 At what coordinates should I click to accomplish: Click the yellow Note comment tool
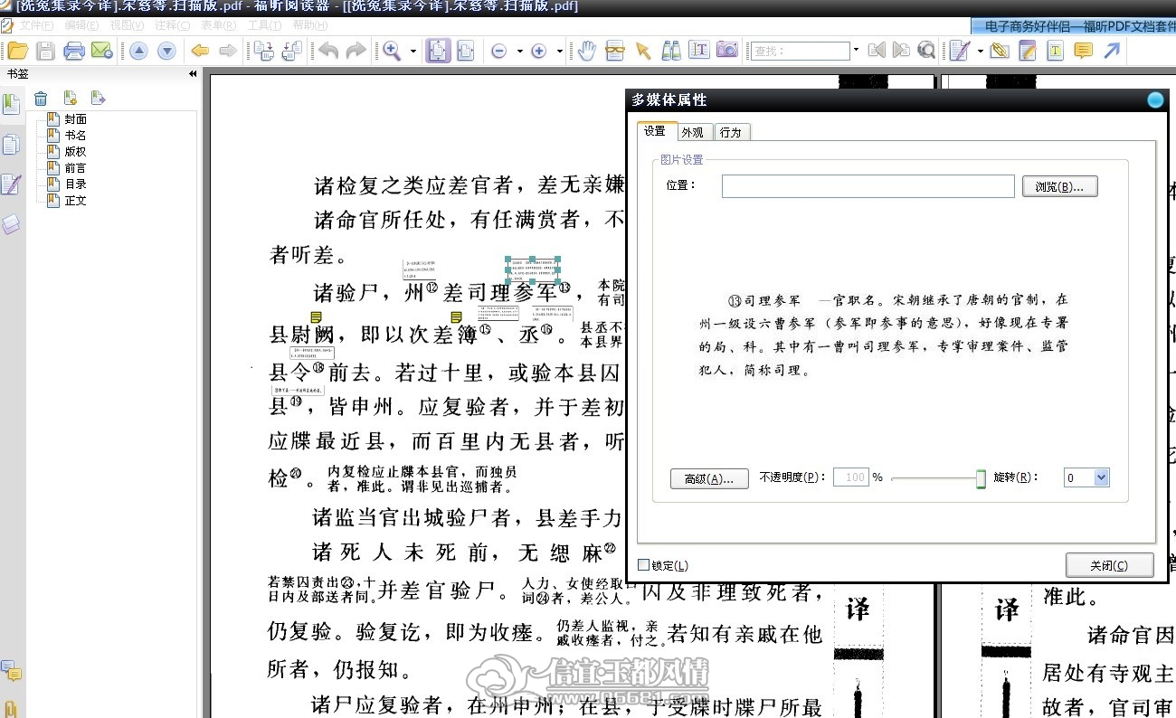point(1083,51)
